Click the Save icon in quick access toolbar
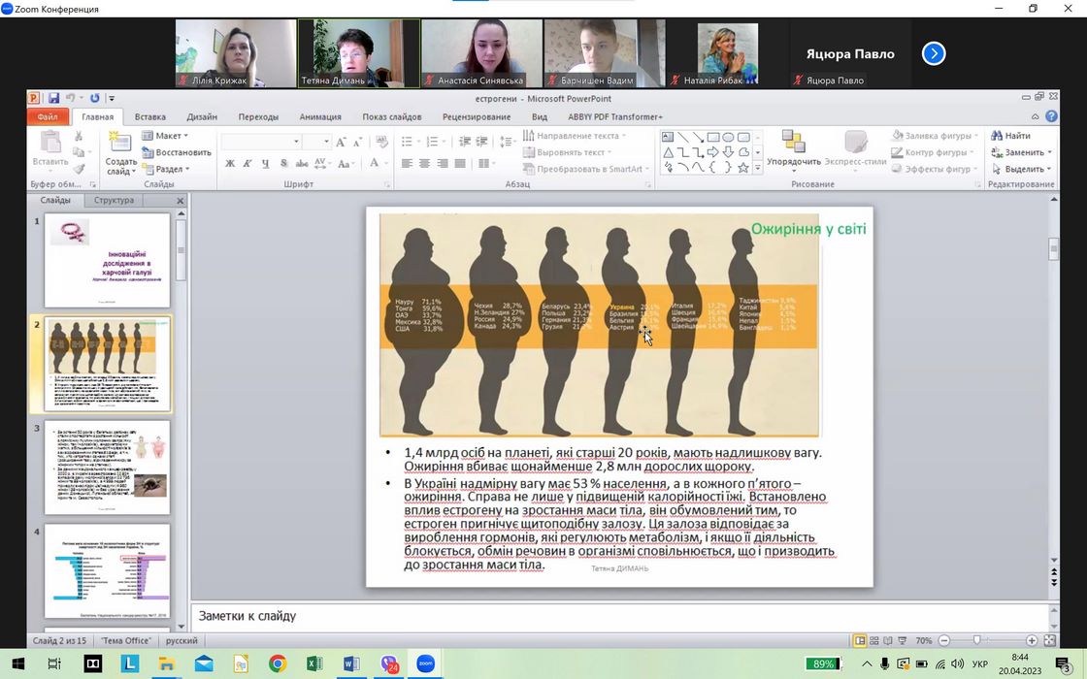The width and height of the screenshot is (1087, 679). pos(53,98)
